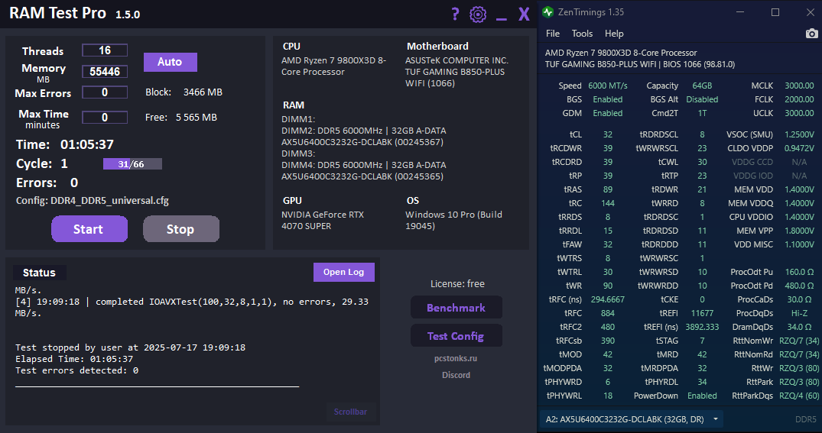Open RAM Test Pro help question mark
The width and height of the screenshot is (822, 433).
pos(455,15)
